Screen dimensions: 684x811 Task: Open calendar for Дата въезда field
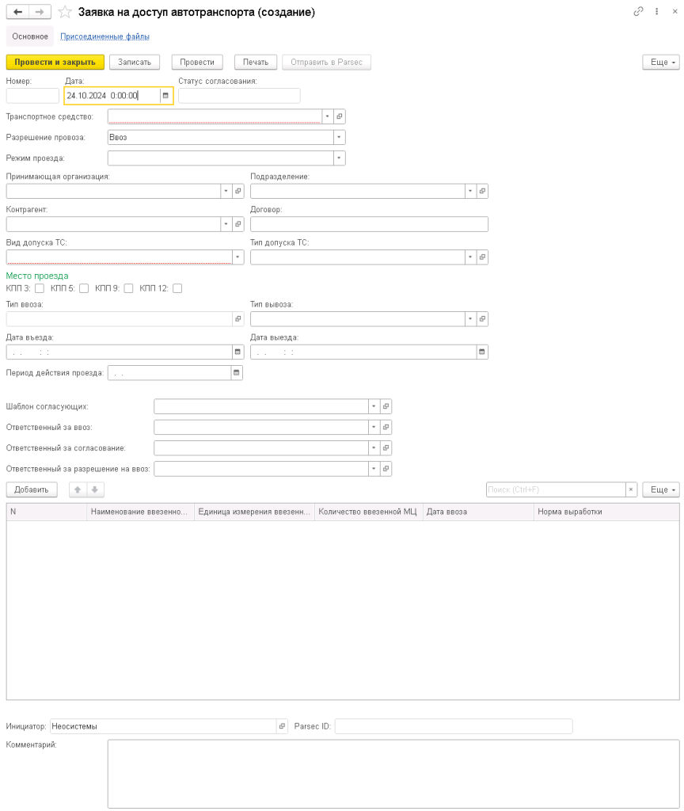point(237,352)
